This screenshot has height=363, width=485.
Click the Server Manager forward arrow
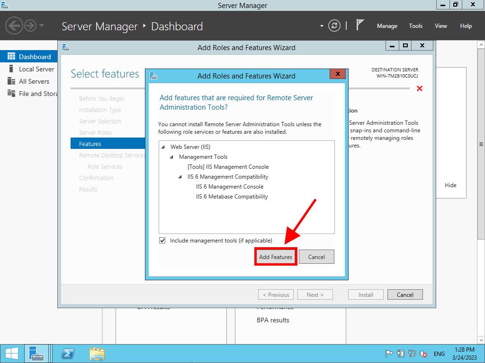click(x=30, y=26)
